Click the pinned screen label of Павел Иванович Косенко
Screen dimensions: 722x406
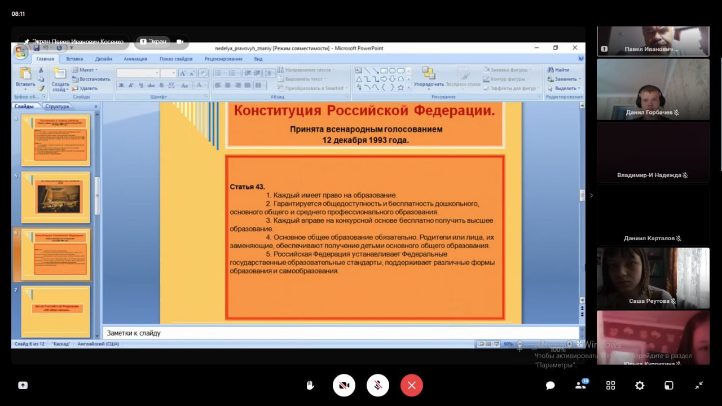pos(73,41)
